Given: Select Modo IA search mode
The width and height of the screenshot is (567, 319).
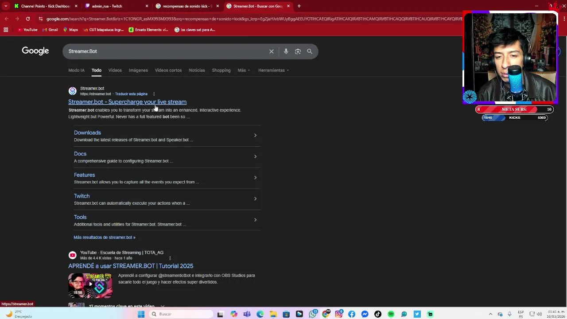Looking at the screenshot, I should pyautogui.click(x=76, y=70).
